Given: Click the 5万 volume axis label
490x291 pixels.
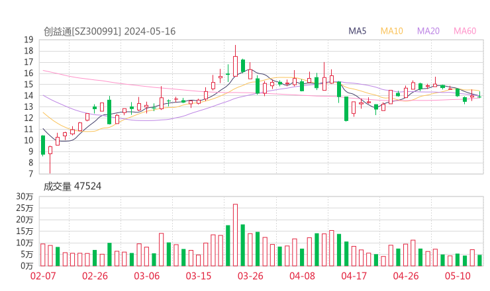Looking at the screenshot, I should (x=27, y=255).
